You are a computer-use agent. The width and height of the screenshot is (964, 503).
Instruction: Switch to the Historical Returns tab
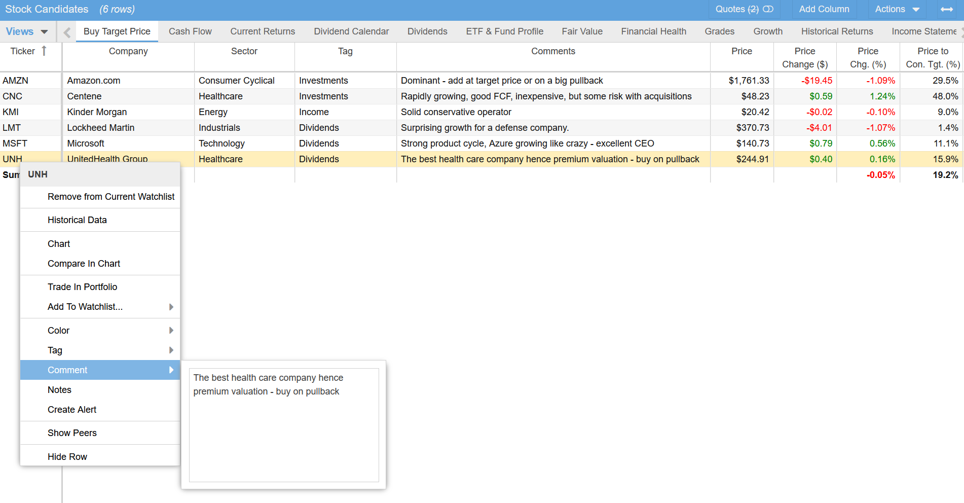[x=837, y=31]
